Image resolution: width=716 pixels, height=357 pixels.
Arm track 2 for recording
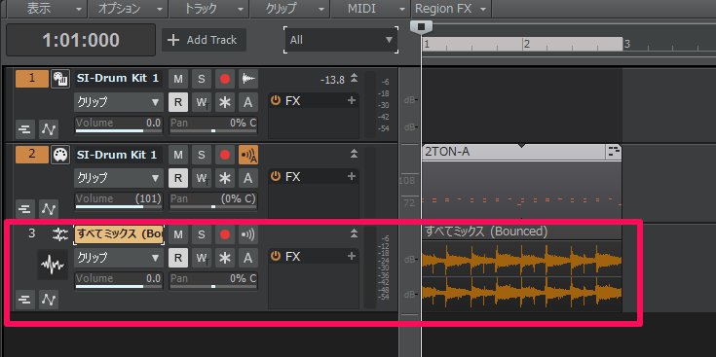(225, 155)
